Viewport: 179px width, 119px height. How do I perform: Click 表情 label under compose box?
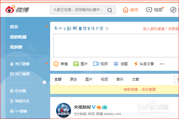point(64,64)
